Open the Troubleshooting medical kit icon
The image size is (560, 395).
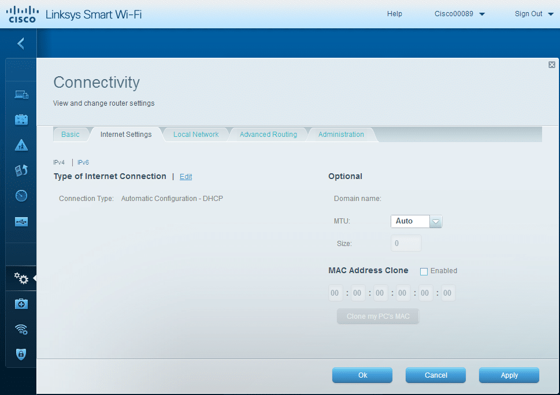pyautogui.click(x=21, y=304)
